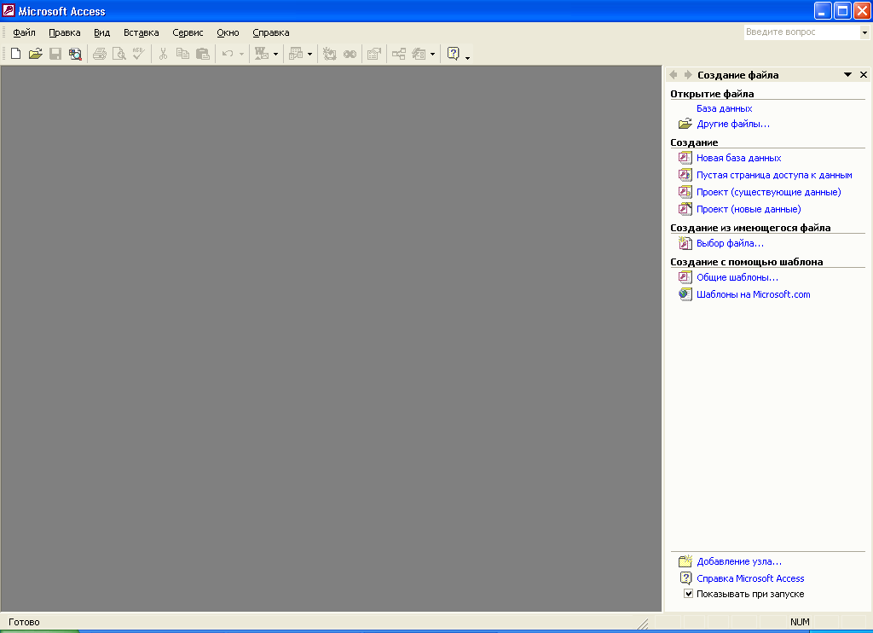Screen dimensions: 873x633
Task: Click the Code toolbar icon
Action: coord(330,54)
